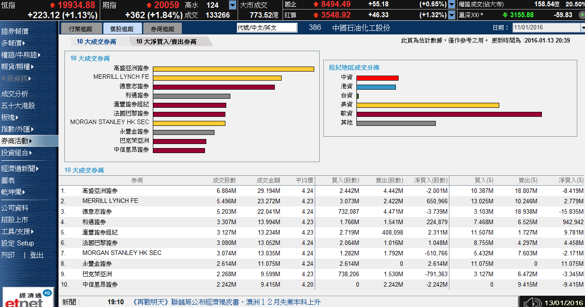Open 公司資料 in sidebar

click(15, 208)
